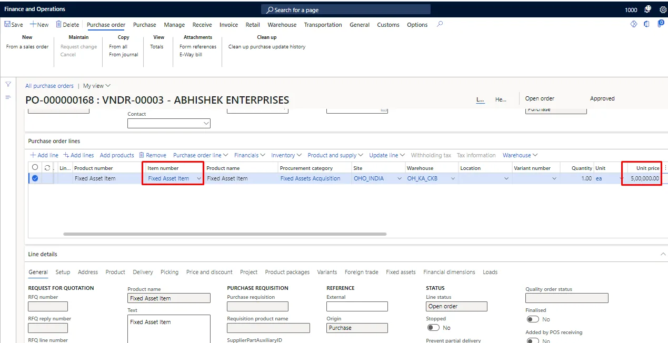The height and width of the screenshot is (343, 668).
Task: Open the Contact combo box dropdown
Action: 205,123
